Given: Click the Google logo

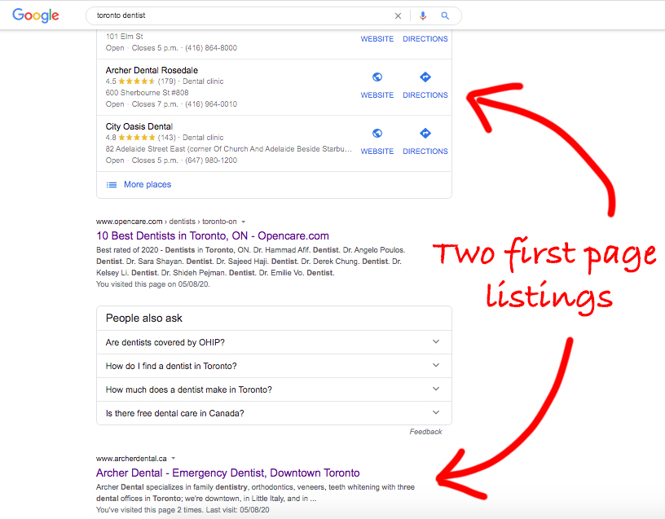Looking at the screenshot, I should [x=36, y=15].
